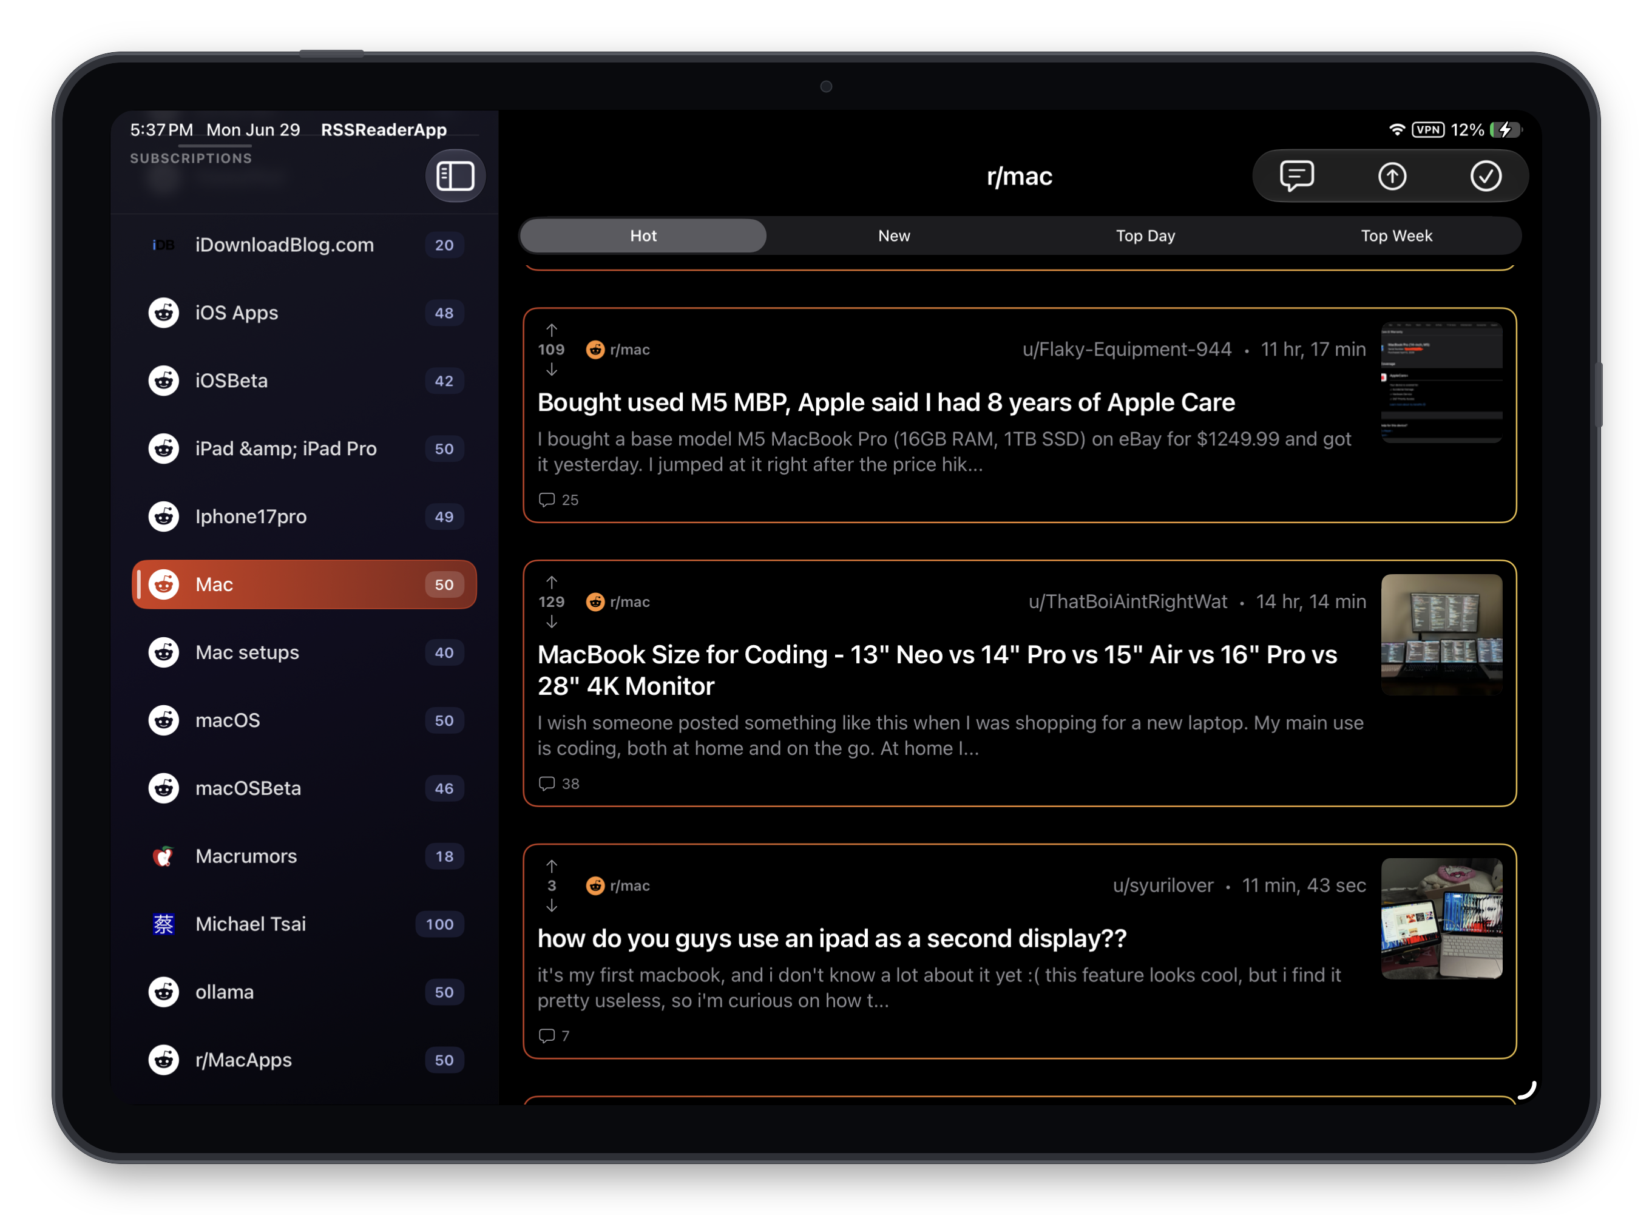Viewport: 1652px width, 1215px height.
Task: Select the Hot sorting tab
Action: click(x=643, y=236)
